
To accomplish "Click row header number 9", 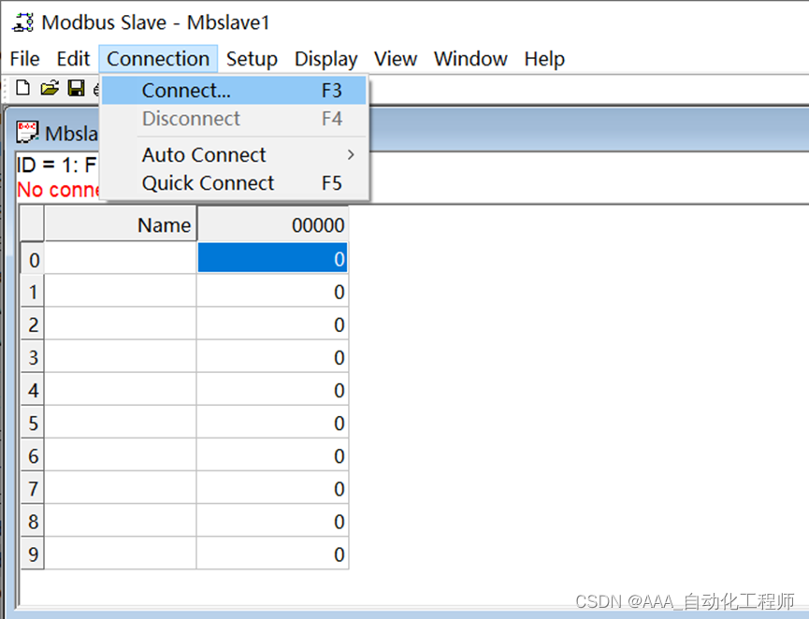I will pyautogui.click(x=33, y=554).
